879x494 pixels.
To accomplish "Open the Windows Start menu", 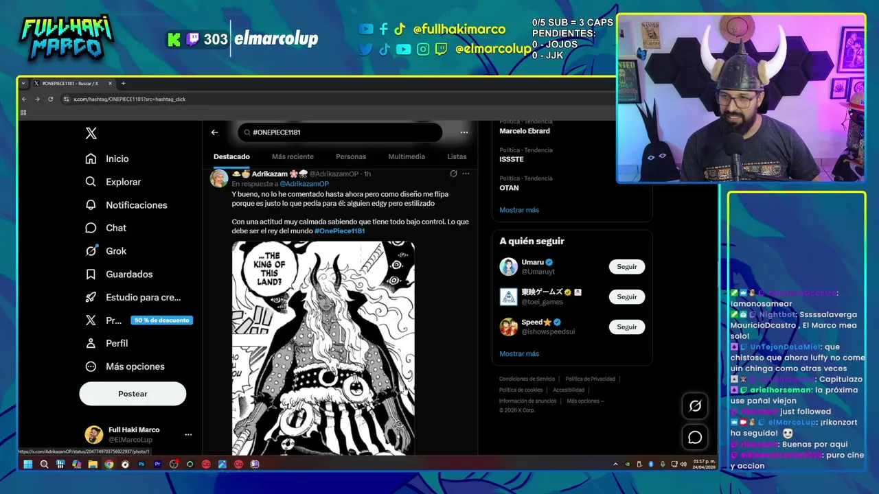I will [27, 464].
